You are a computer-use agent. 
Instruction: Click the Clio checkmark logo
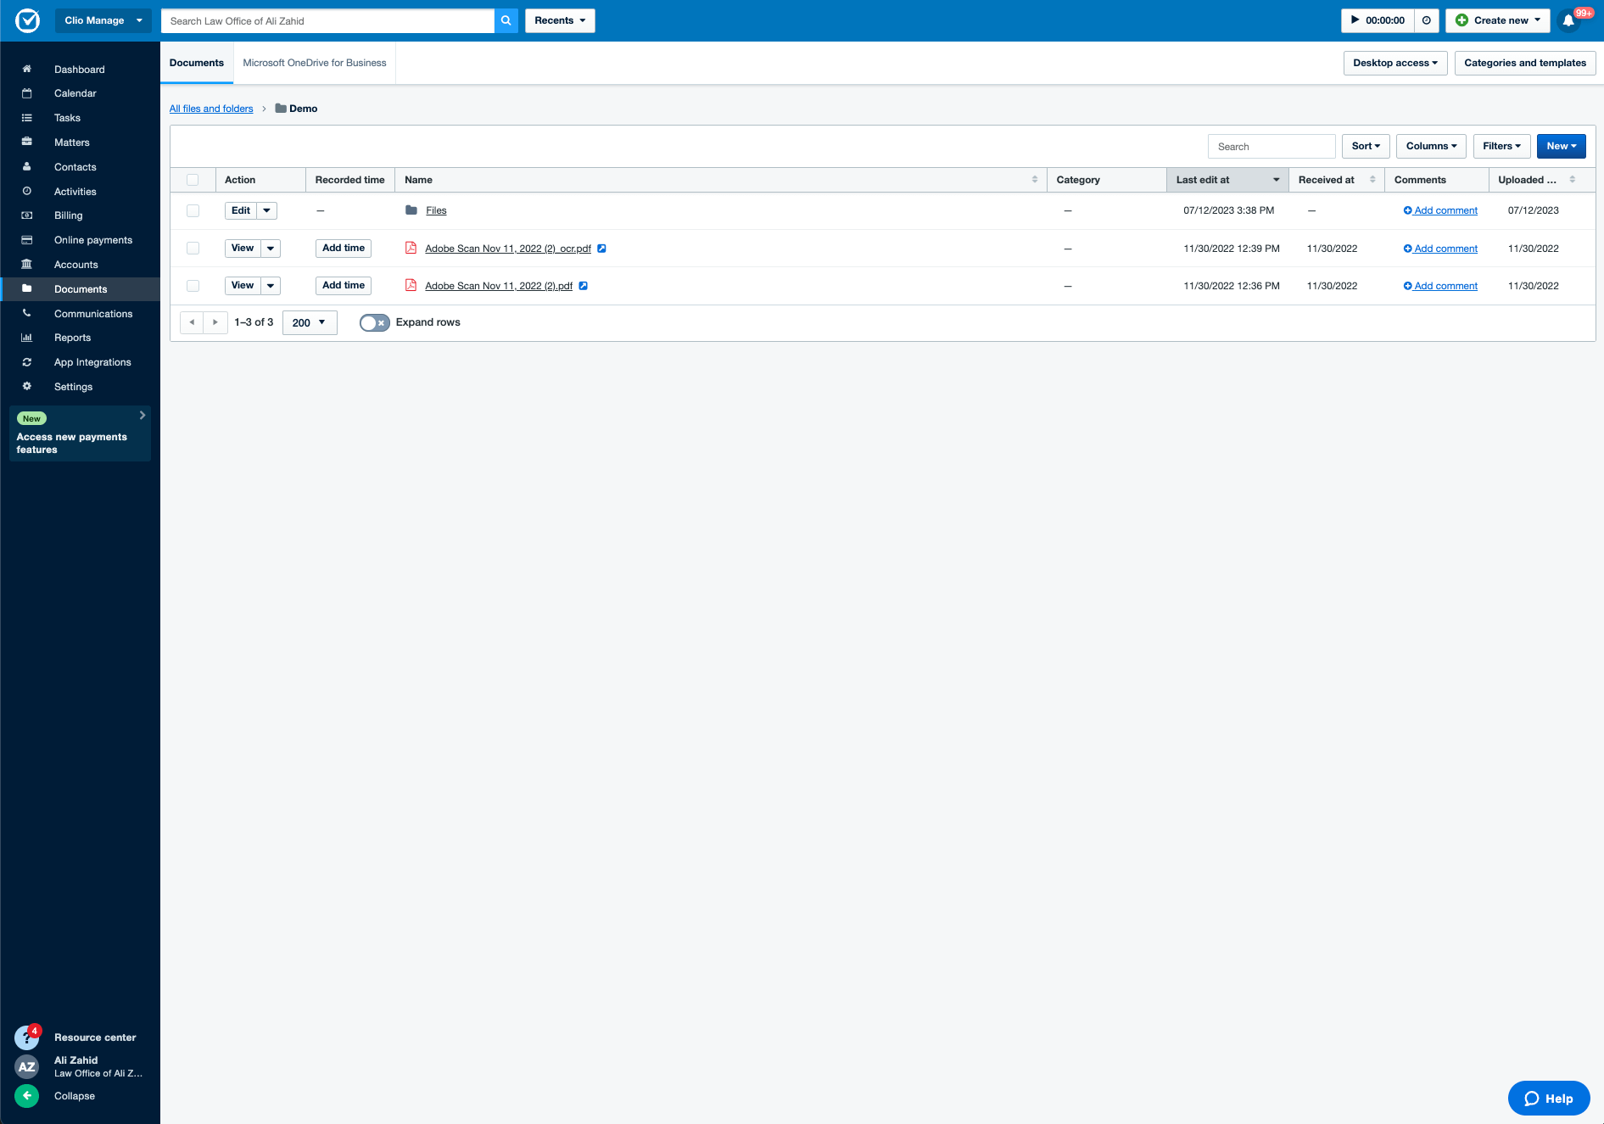tap(27, 20)
